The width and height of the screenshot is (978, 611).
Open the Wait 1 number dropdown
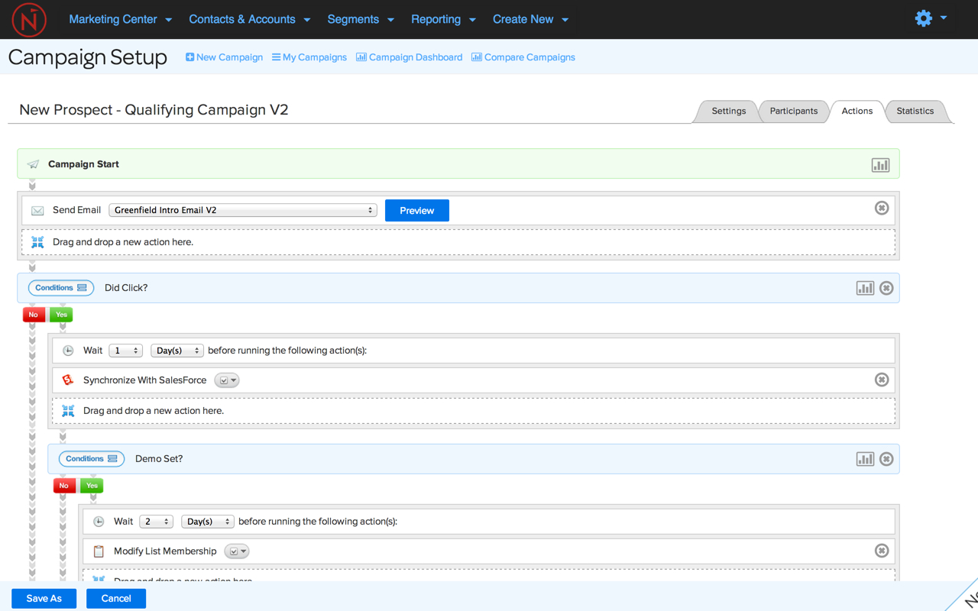125,351
